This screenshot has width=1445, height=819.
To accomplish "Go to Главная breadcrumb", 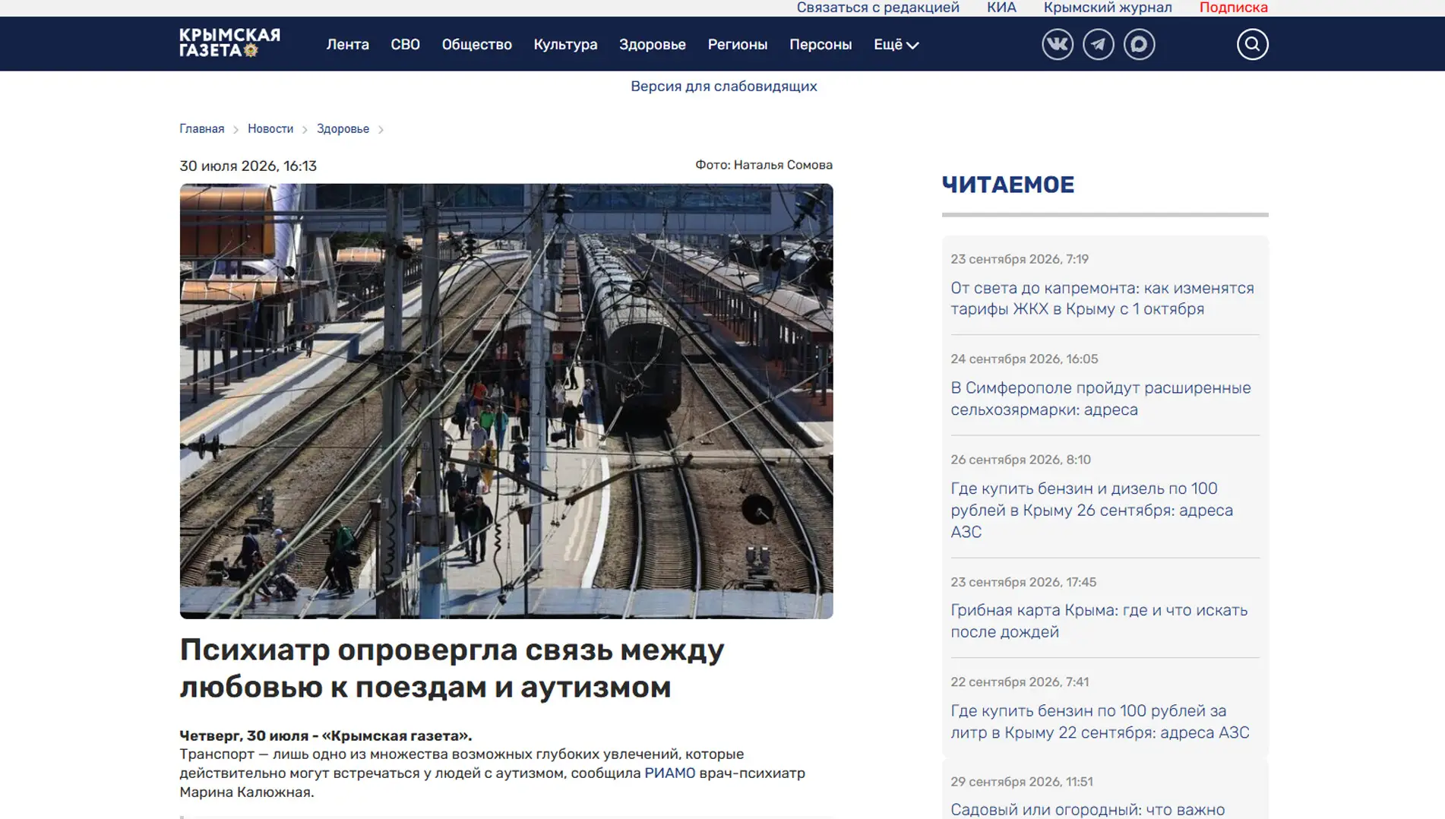I will pyautogui.click(x=201, y=129).
